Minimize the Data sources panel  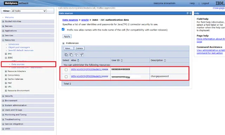(191, 13)
